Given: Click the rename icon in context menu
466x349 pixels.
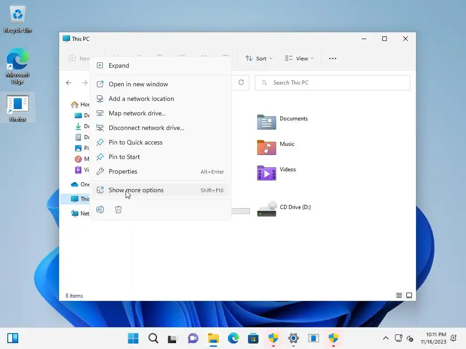Looking at the screenshot, I should (x=100, y=209).
